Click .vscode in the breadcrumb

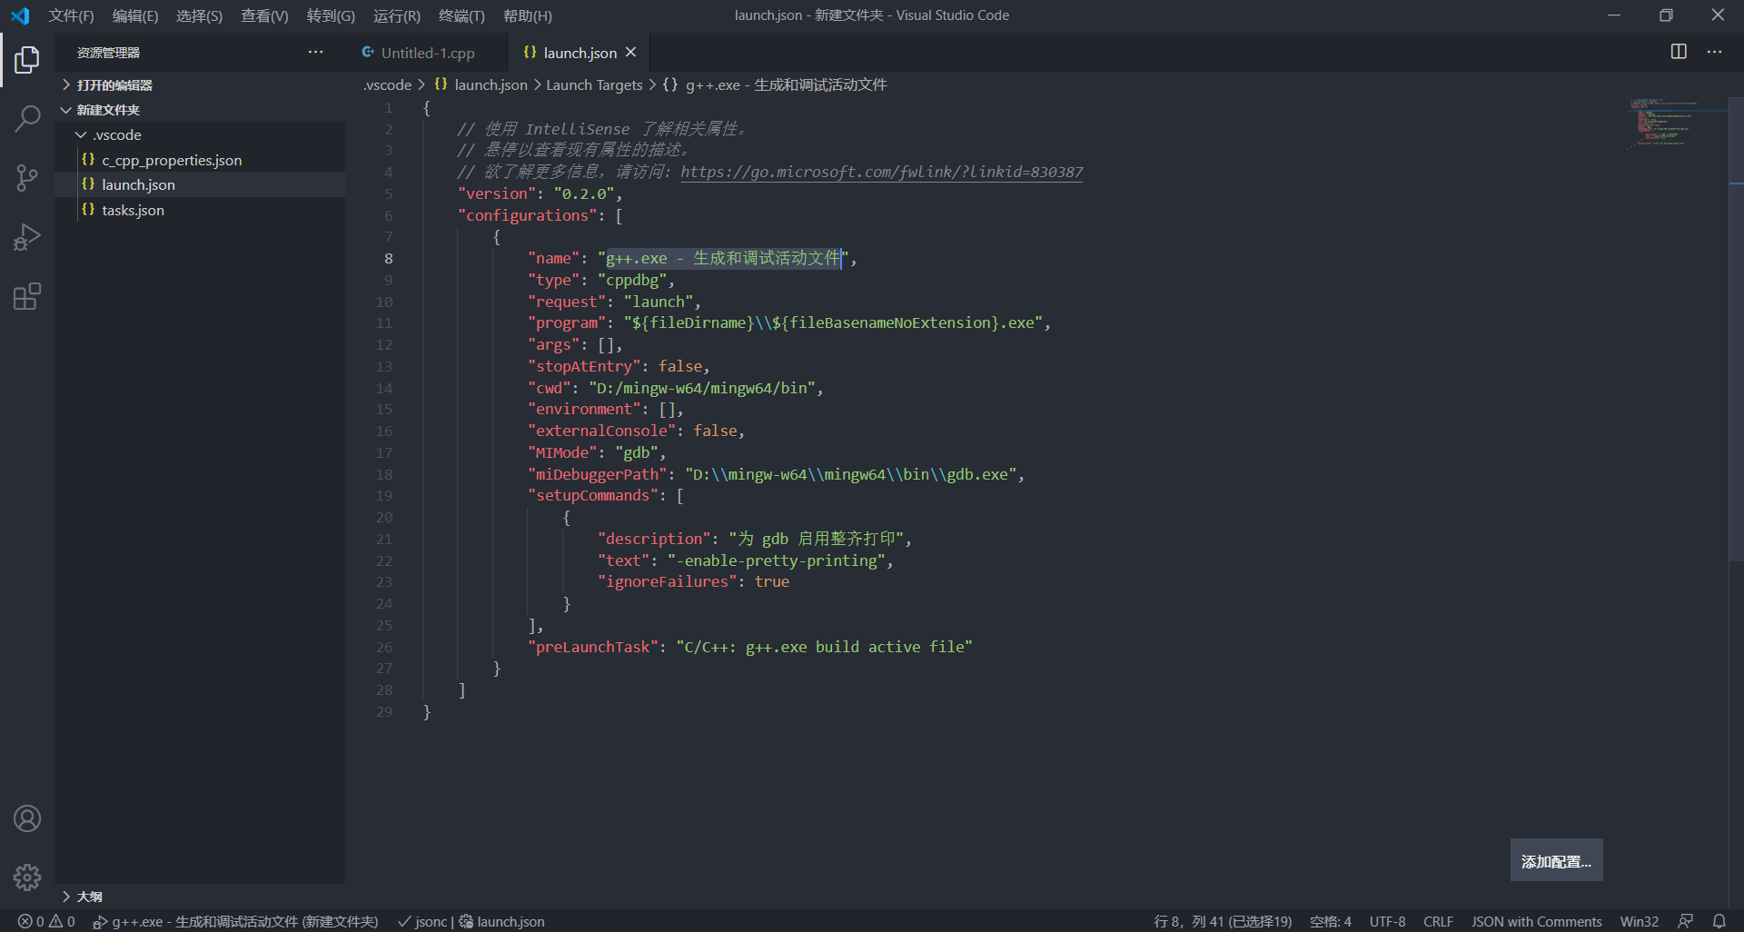point(387,84)
